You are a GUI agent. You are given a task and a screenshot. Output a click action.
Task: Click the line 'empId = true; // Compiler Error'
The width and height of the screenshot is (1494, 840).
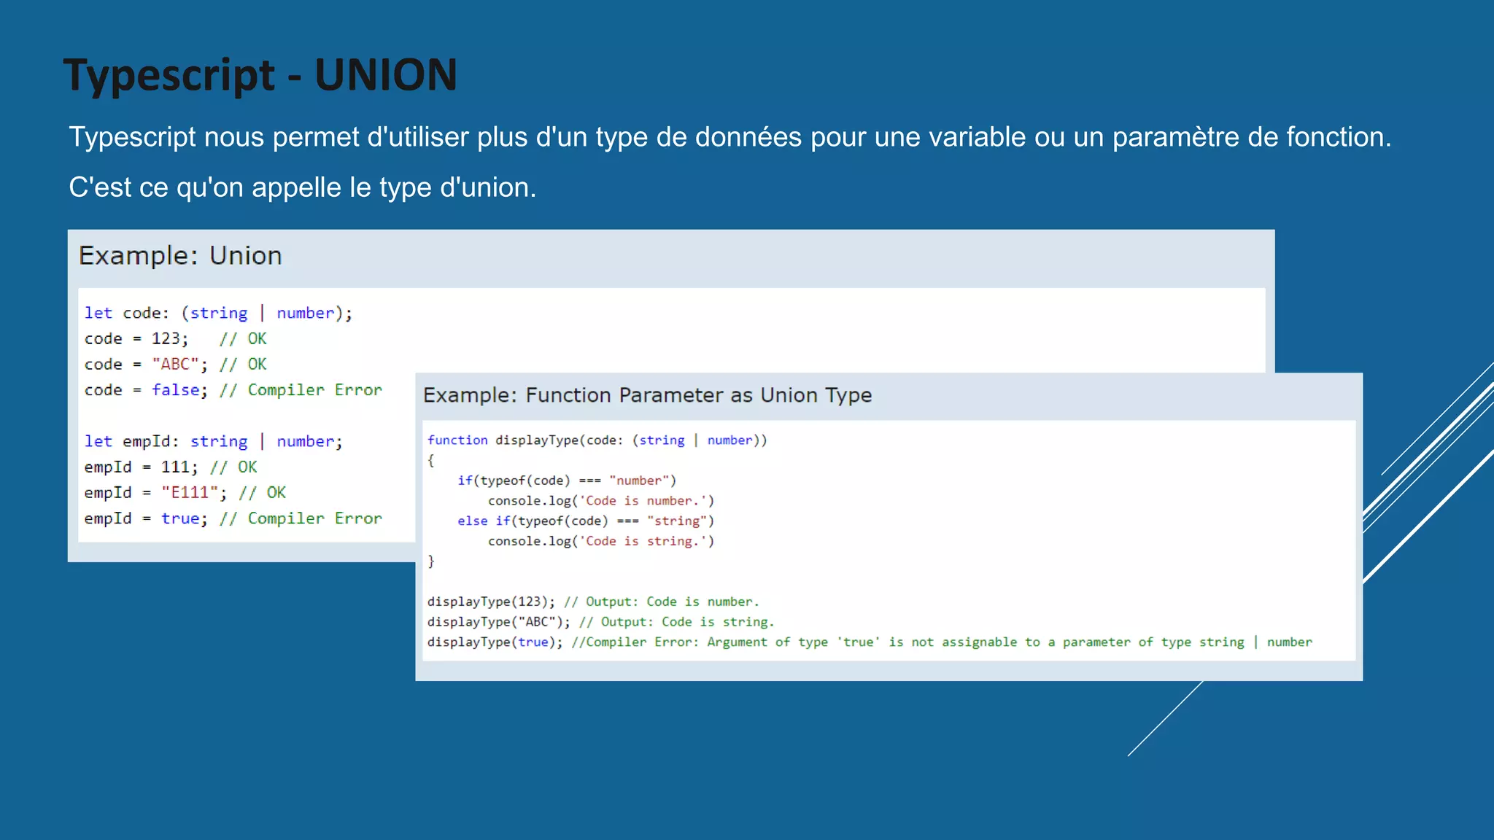233,518
